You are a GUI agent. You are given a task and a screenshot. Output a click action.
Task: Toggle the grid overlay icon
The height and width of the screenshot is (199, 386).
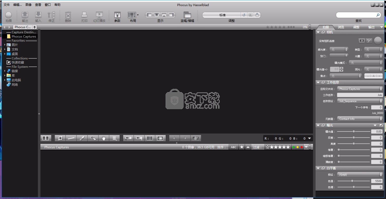150,138
